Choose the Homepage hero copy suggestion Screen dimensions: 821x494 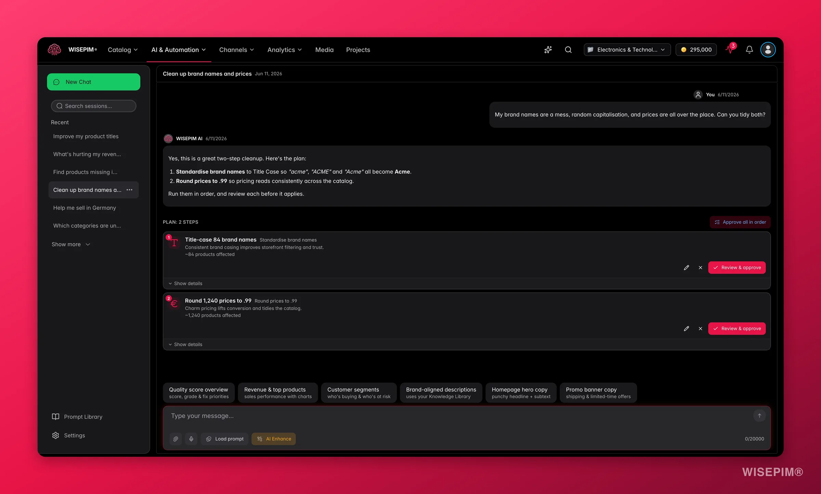[x=521, y=393]
